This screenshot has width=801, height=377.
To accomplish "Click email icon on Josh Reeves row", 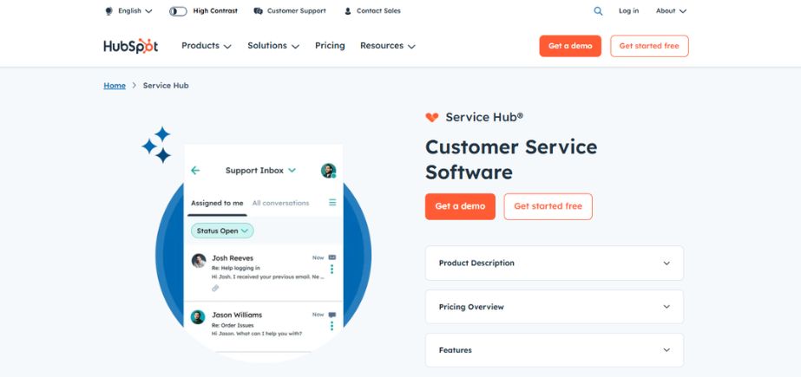I will tap(332, 257).
